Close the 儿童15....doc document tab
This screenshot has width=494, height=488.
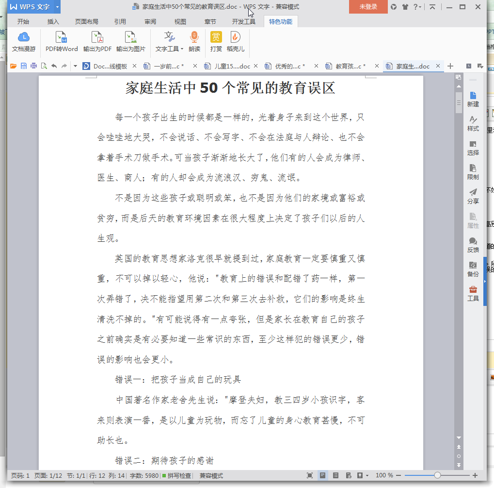[x=256, y=66]
